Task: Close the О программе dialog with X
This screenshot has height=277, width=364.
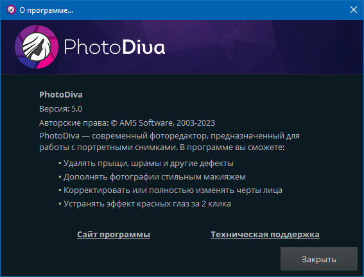Action: point(354,10)
